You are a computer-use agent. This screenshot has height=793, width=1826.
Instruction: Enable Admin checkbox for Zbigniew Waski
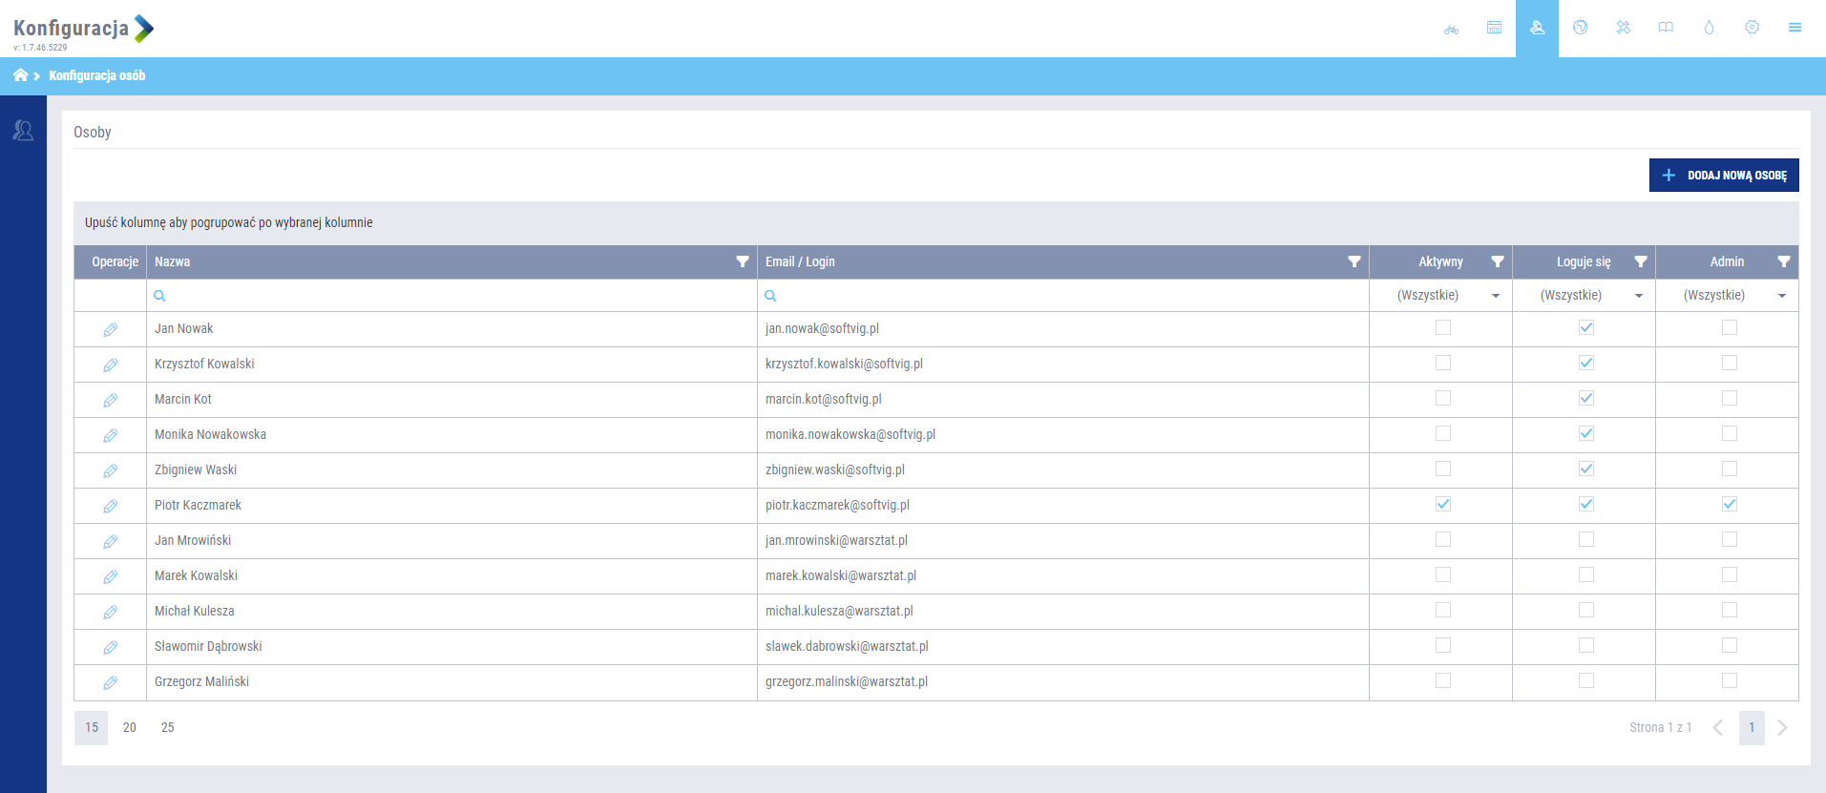point(1729,469)
